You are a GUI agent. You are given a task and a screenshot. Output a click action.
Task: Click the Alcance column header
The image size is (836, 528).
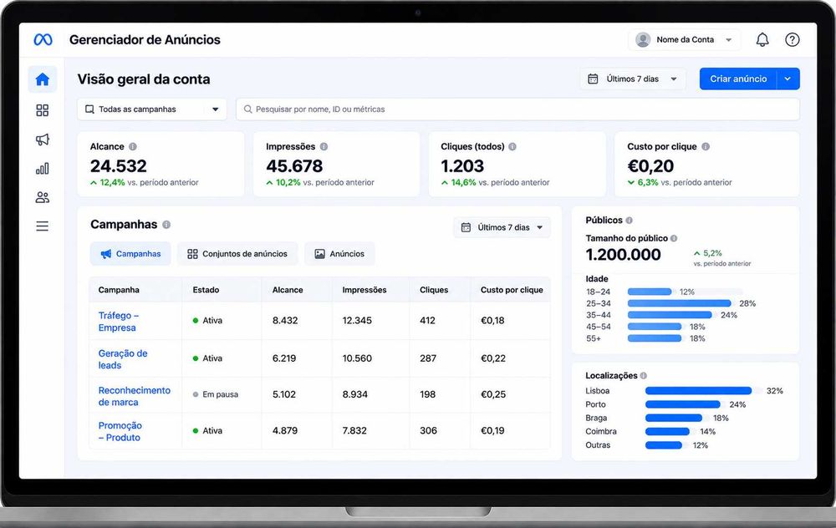point(288,290)
